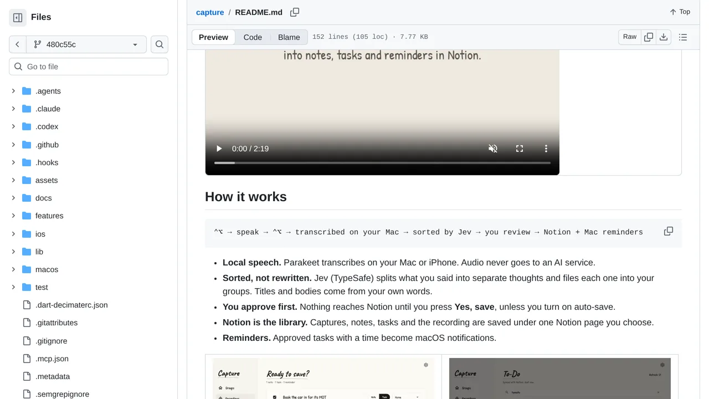
Task: Open the README outline list
Action: [683, 37]
